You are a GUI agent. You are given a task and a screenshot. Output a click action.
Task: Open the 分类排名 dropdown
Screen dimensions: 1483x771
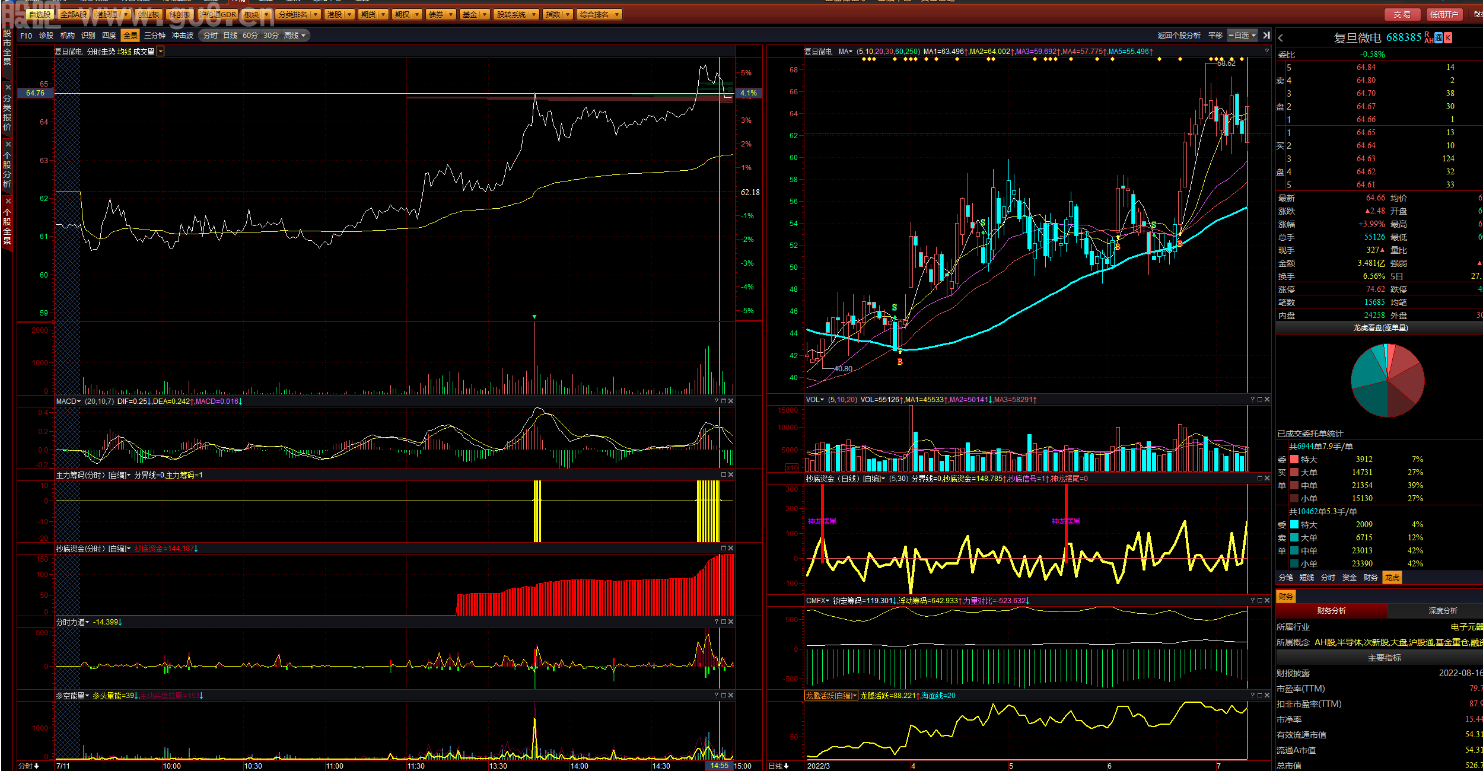298,14
